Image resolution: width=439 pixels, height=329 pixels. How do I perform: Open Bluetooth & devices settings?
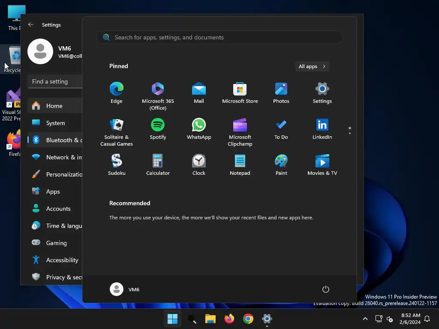[55, 140]
